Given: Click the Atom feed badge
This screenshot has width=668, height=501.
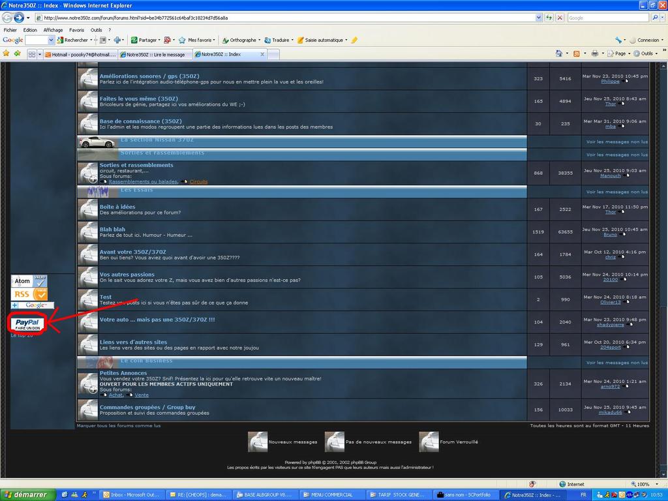Looking at the screenshot, I should coord(29,281).
